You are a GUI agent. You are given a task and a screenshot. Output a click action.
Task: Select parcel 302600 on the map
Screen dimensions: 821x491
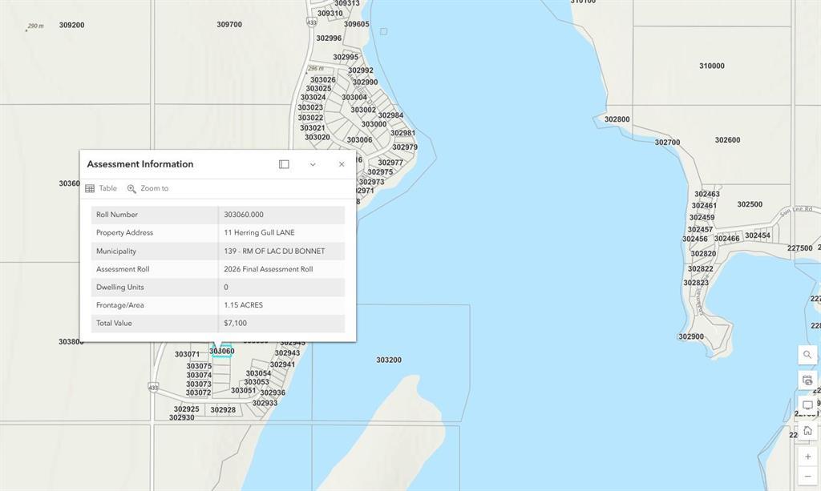pos(727,140)
